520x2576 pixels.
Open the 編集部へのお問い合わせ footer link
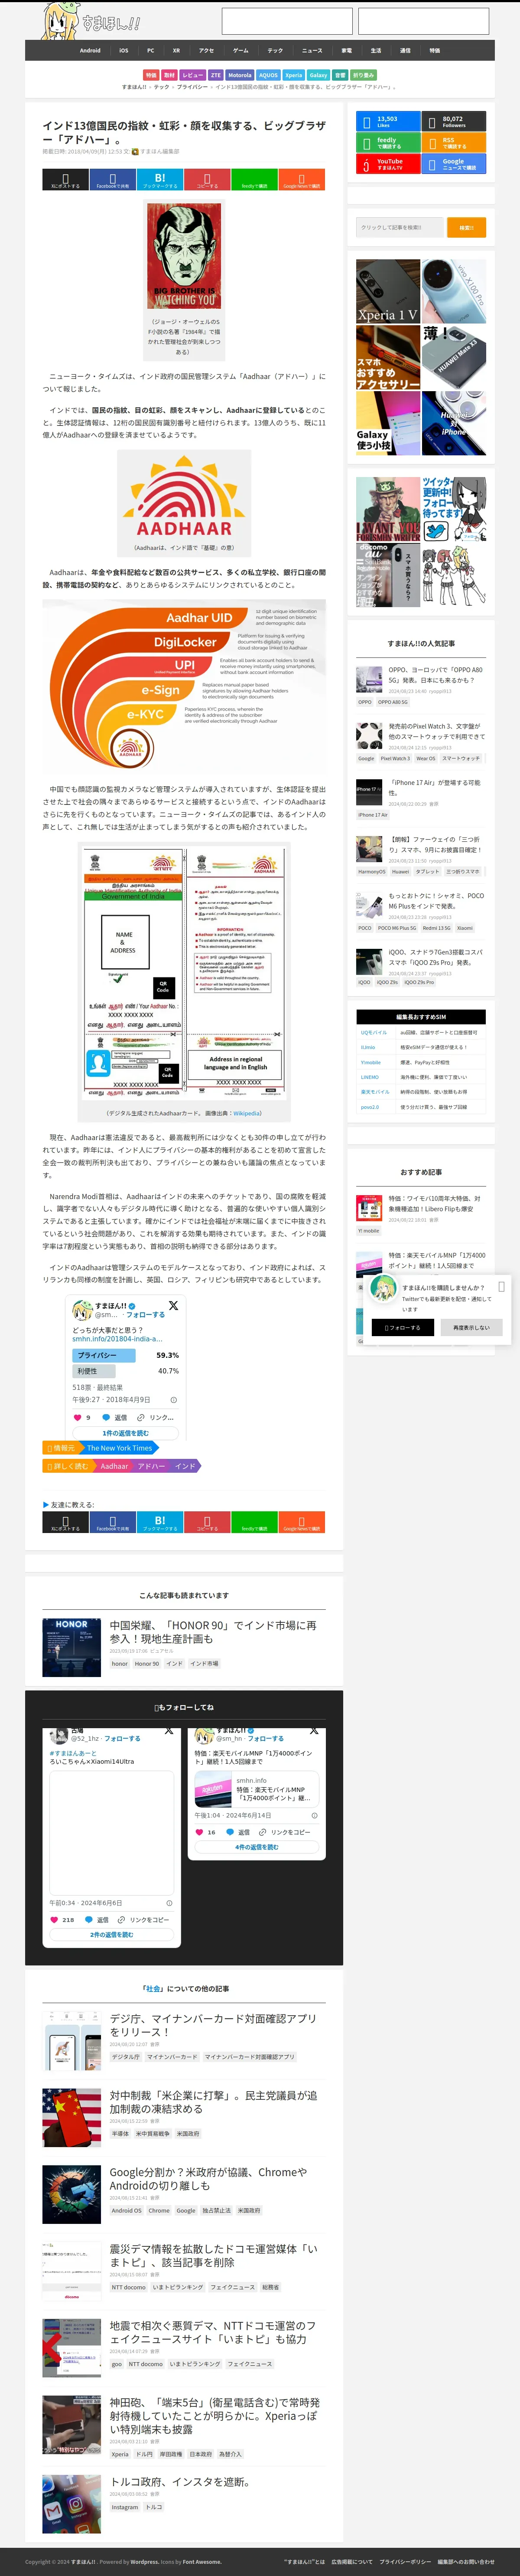[466, 2562]
